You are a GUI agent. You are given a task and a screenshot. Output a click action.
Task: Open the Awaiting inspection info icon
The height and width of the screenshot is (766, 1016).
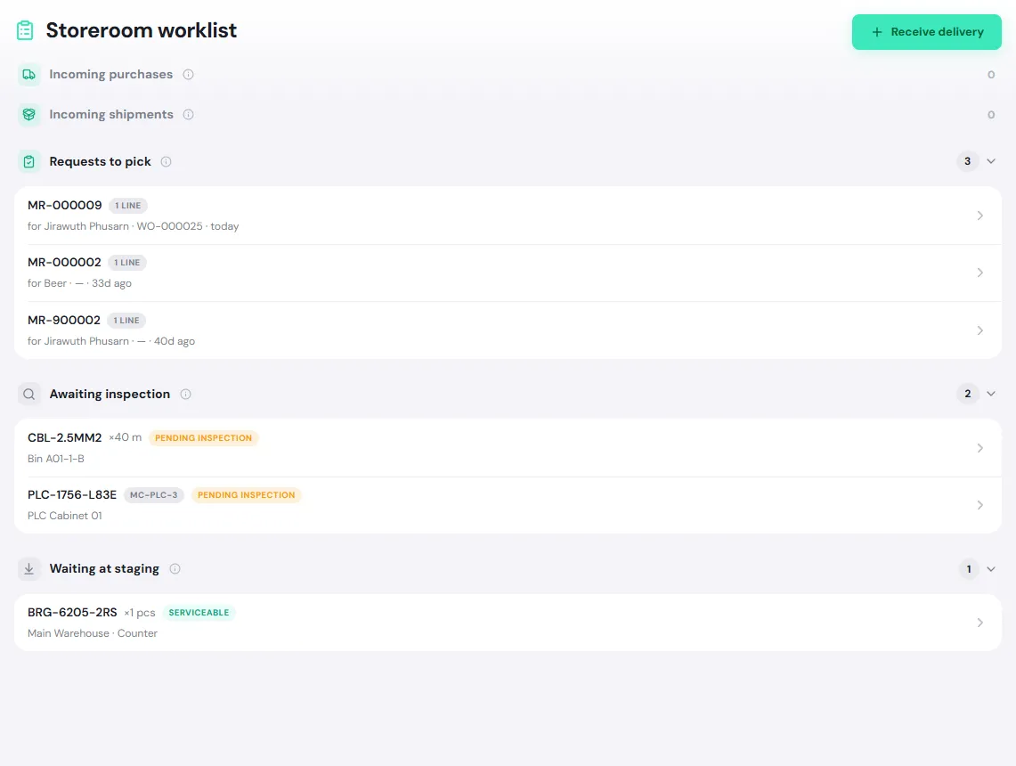(185, 394)
